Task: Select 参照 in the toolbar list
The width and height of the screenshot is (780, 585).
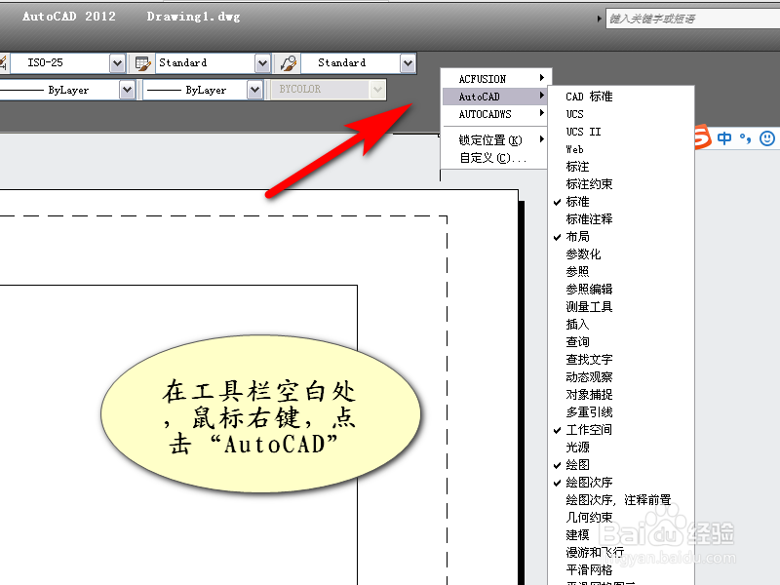Action: point(621,272)
